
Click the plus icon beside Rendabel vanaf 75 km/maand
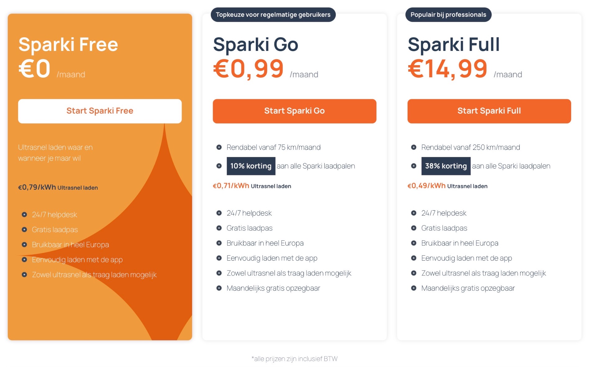[219, 147]
